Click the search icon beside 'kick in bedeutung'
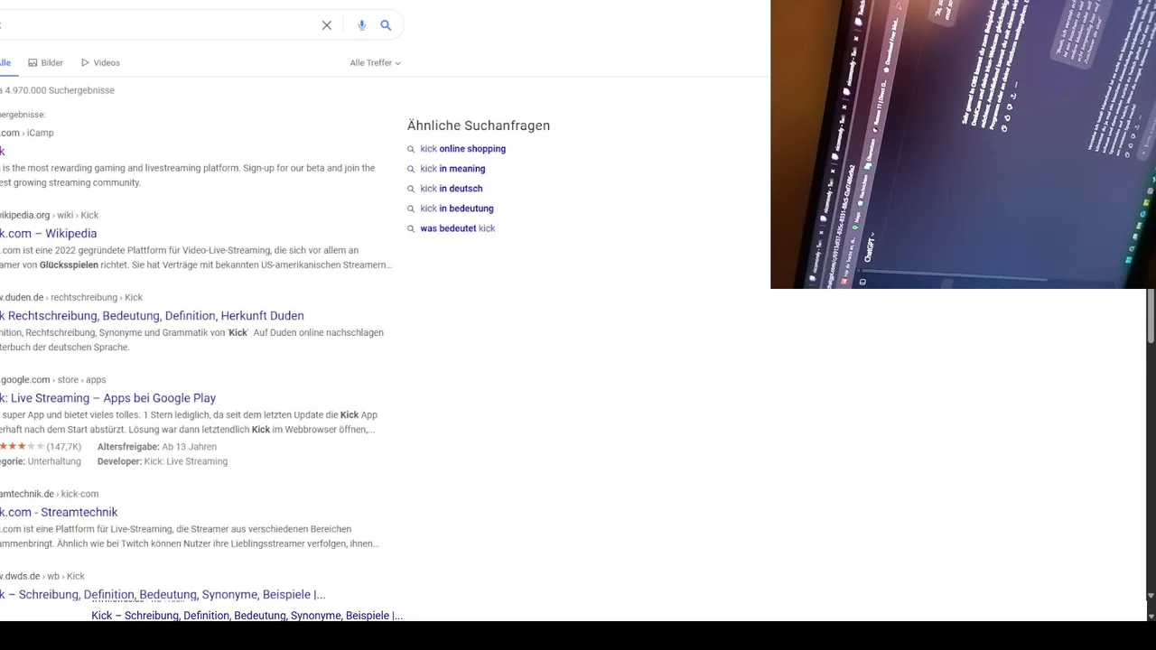This screenshot has width=1156, height=650. [411, 209]
